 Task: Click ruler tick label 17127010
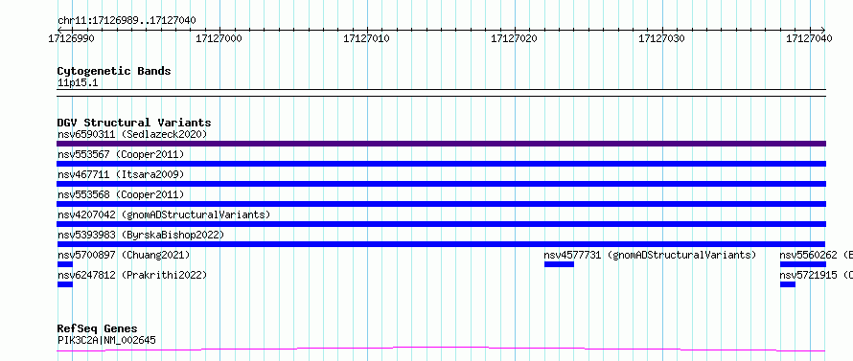[x=366, y=38]
